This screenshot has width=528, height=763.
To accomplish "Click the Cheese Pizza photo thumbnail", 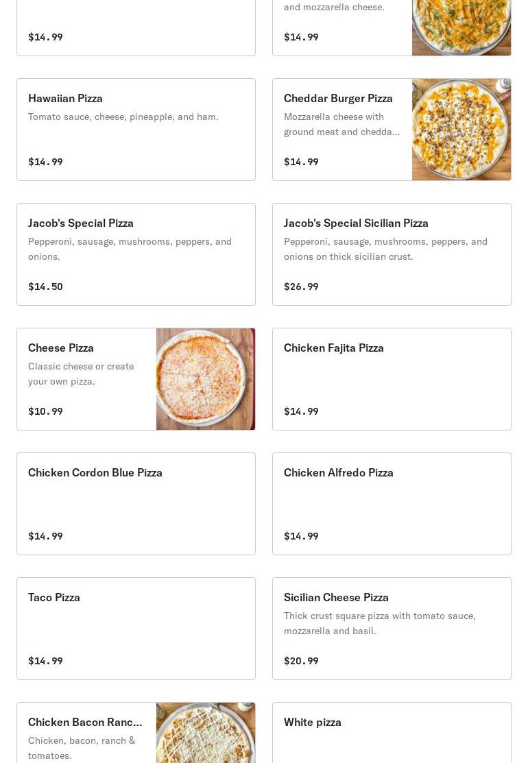I will (205, 379).
